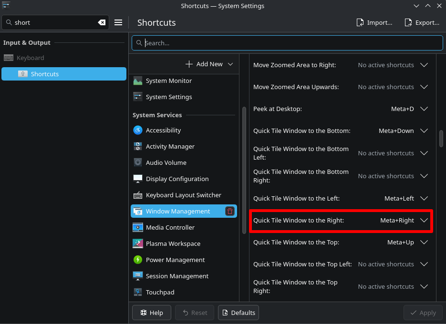The image size is (446, 324).
Task: Expand Quick Tile Window to the Right chevron
Action: [424, 220]
